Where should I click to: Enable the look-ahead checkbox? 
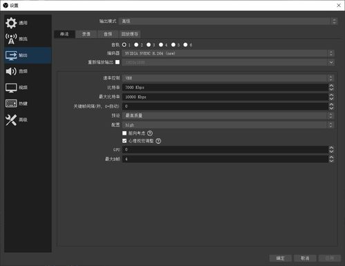(124, 133)
